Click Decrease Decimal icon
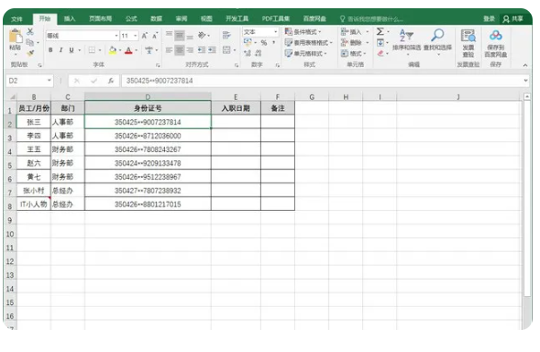This screenshot has width=540, height=352. (x=259, y=53)
